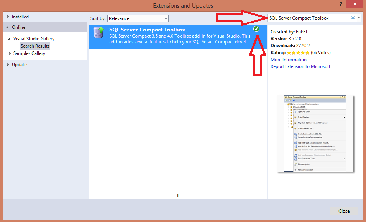Screen dimensions: 366x222
Task: Click the Close button
Action: coord(344,211)
